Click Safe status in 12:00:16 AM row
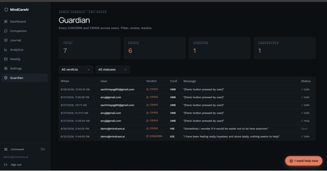327x171 pixels. tap(305, 89)
